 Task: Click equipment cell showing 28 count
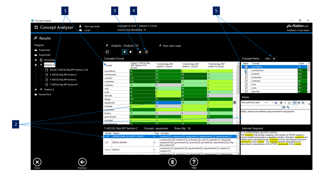[x=168, y=103]
